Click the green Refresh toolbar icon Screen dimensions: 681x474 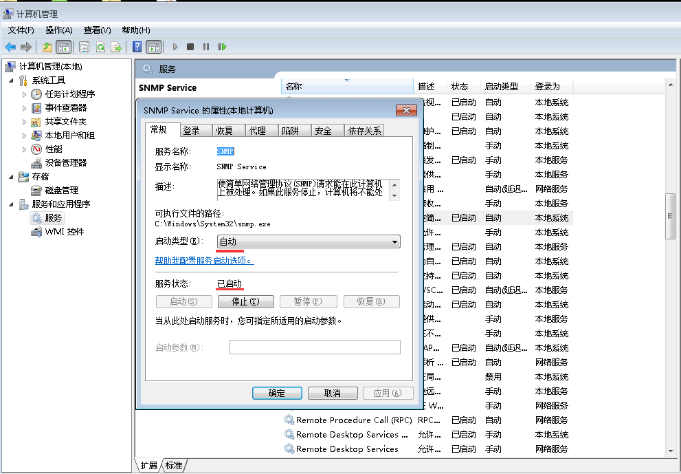click(x=100, y=47)
